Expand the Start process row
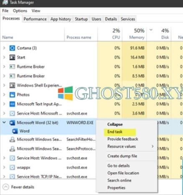Screen dimensions: 183x195 [x=4, y=57]
